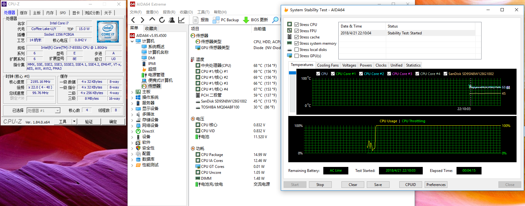Toggle Stress system memory checkbox

(x=296, y=43)
